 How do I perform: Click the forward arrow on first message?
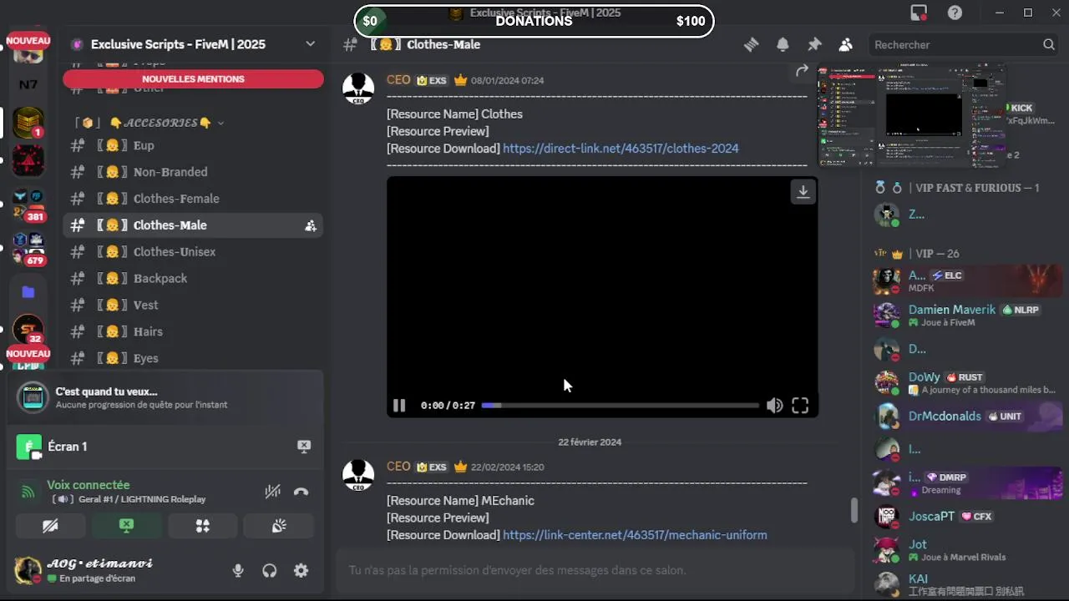tap(802, 71)
